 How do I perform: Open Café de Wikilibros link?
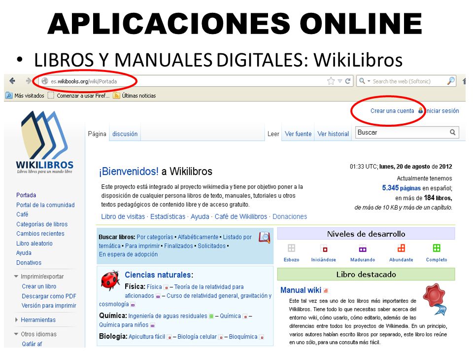[x=241, y=216]
